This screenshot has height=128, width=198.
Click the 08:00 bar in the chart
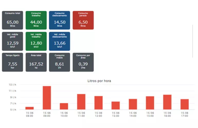point(30,108)
